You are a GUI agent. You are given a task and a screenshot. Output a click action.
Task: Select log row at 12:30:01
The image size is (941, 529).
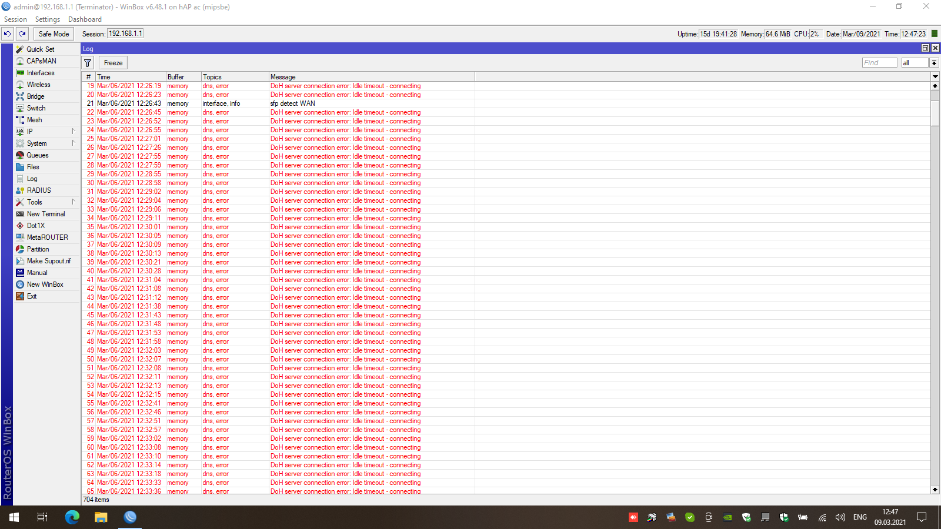point(506,227)
